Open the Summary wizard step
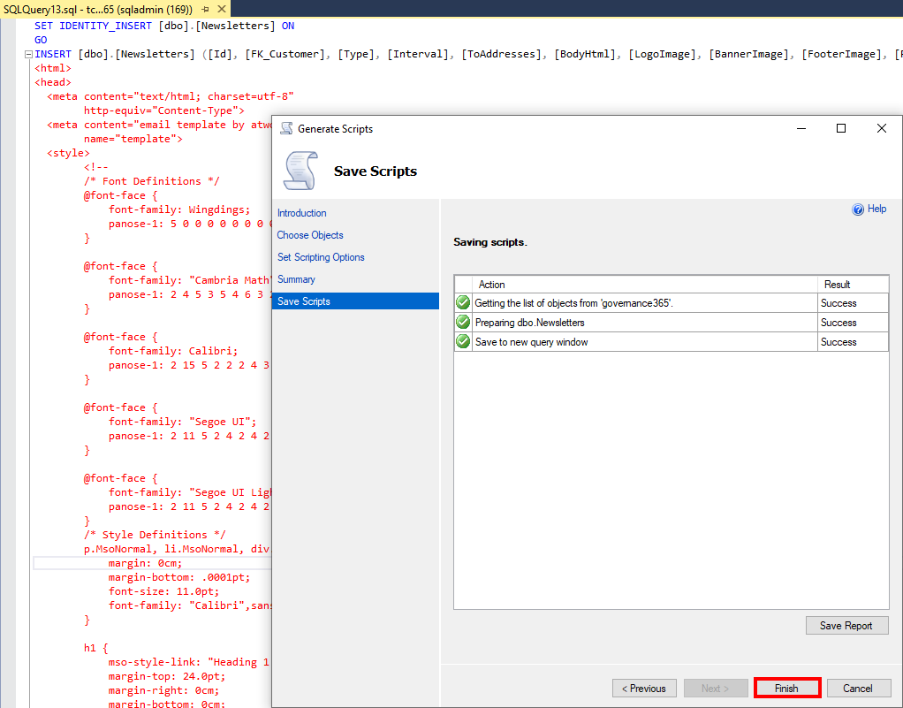This screenshot has height=708, width=903. (x=296, y=279)
